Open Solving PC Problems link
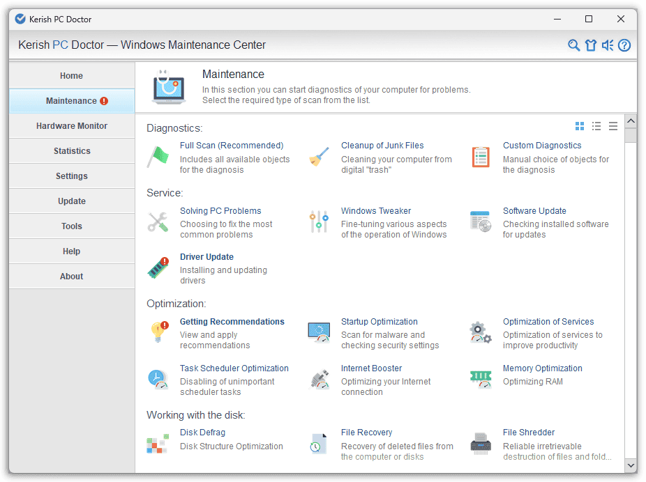 [220, 211]
